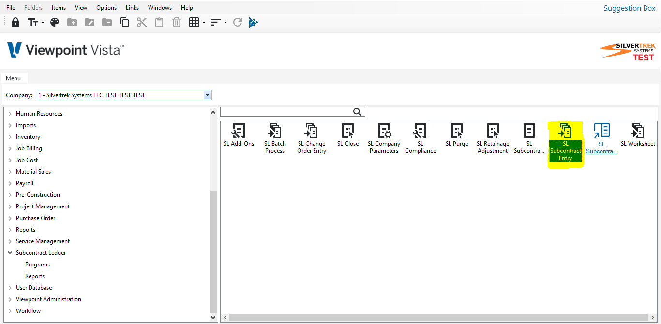The image size is (661, 324).
Task: Open the Company dropdown list
Action: click(x=207, y=95)
